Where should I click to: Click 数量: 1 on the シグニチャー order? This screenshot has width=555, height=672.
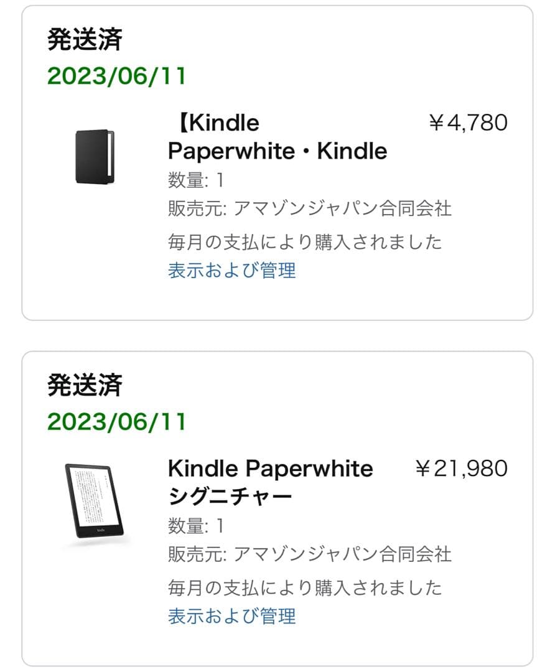point(194,525)
